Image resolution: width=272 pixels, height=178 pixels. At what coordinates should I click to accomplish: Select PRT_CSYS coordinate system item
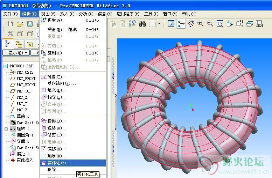tap(22, 72)
